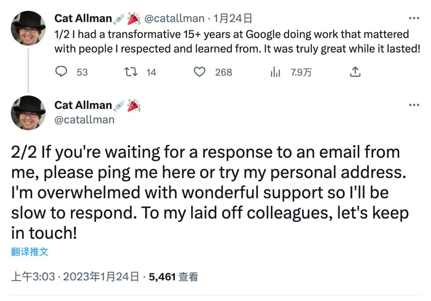Screen dimensions: 431x301
Task: Open view analytics bar chart icon
Action: click(275, 72)
